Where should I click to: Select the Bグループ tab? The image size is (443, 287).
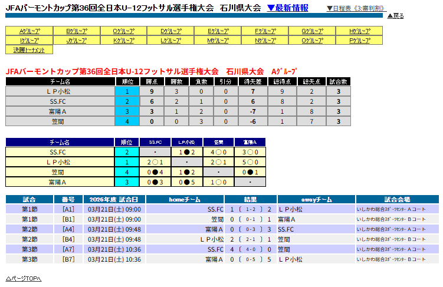[76, 31]
